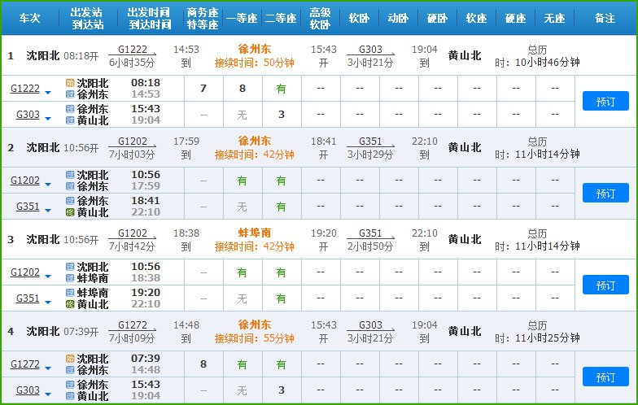Click the station icon beside 蚌埠南 in the G1202 row
The width and height of the screenshot is (638, 405).
[70, 278]
